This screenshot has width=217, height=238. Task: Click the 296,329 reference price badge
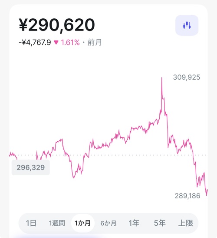tap(31, 167)
